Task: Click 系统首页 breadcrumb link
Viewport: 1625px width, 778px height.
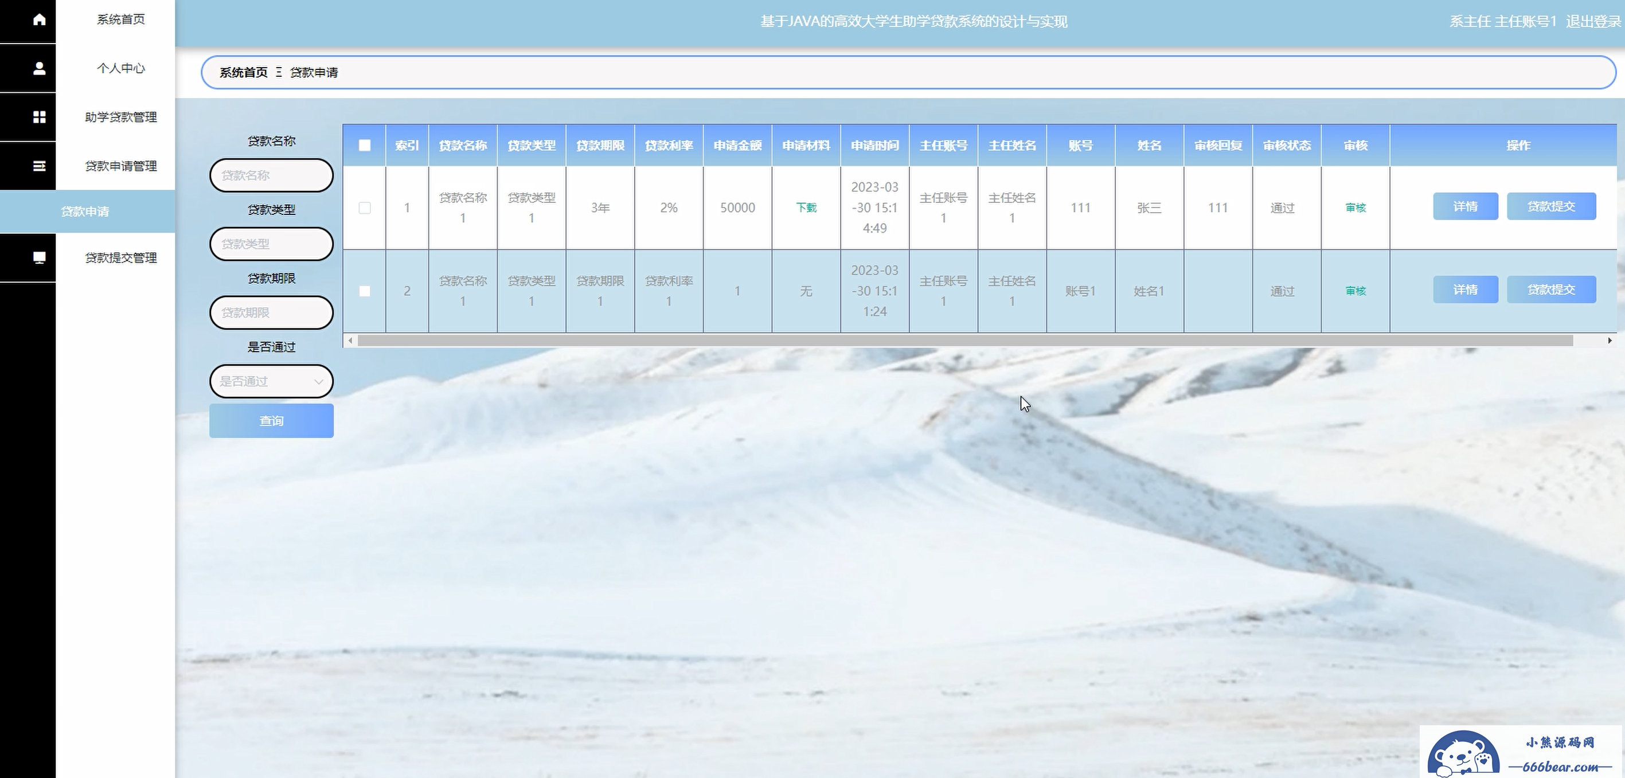Action: pyautogui.click(x=244, y=73)
